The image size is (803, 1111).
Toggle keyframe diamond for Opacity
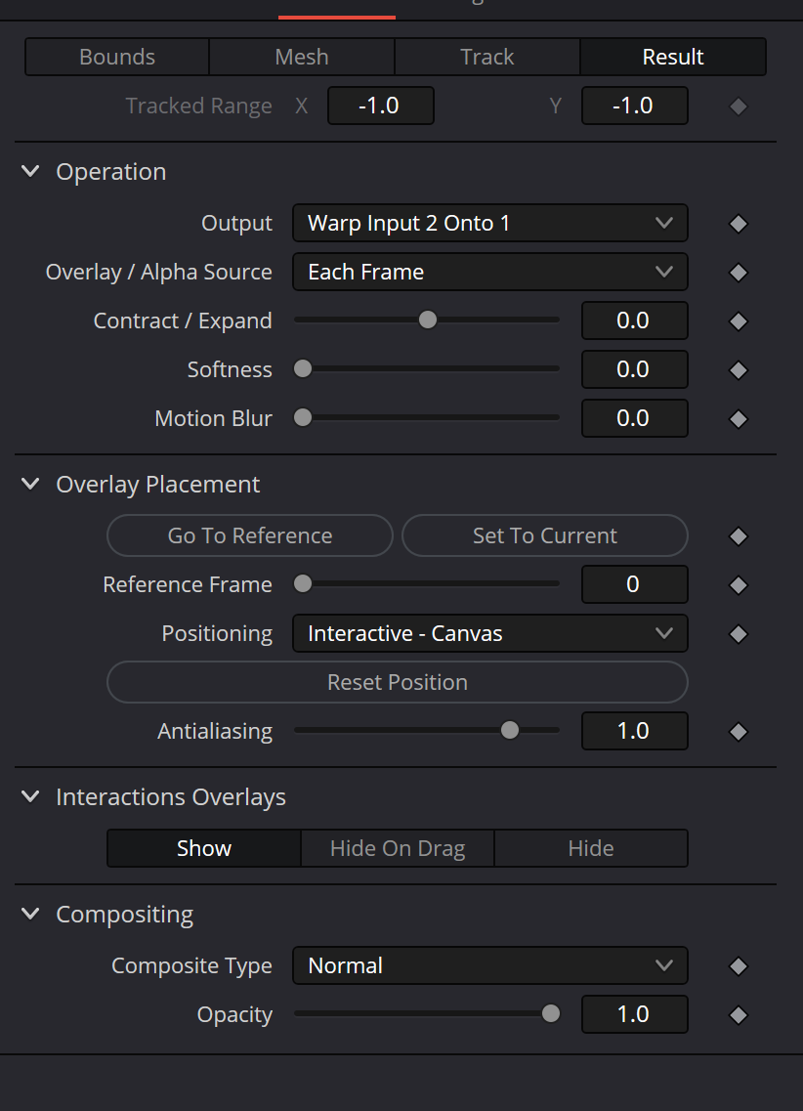click(x=738, y=1015)
